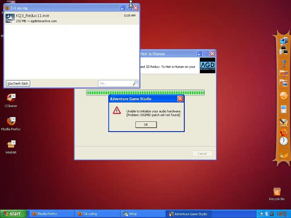Viewport: 291px width, 218px height.
Task: Click Cancel in the Setup installer window
Action: tap(202, 154)
